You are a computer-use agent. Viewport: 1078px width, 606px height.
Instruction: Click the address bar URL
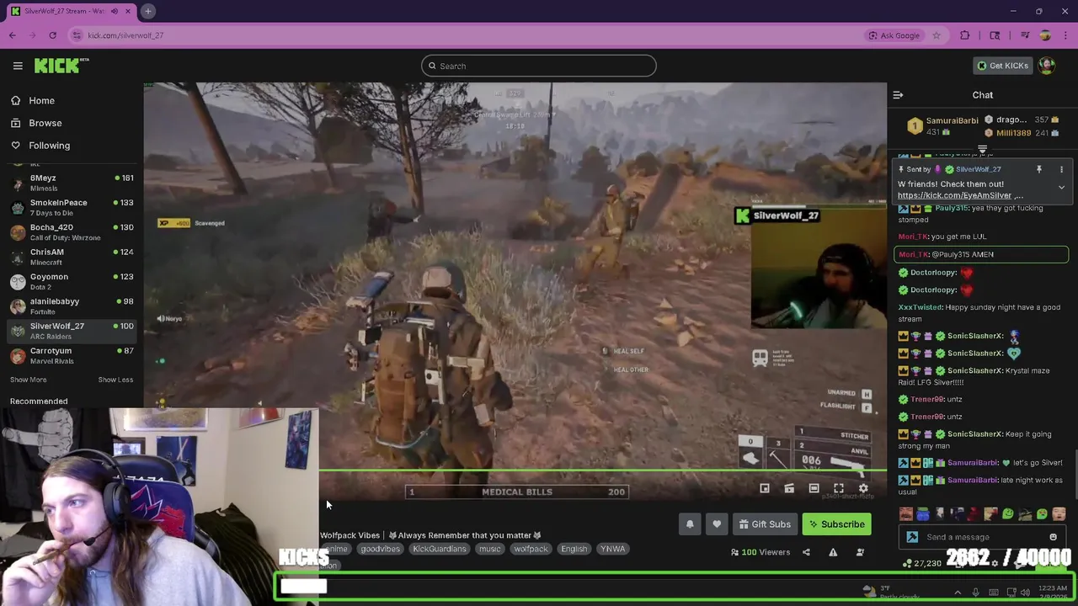click(125, 35)
